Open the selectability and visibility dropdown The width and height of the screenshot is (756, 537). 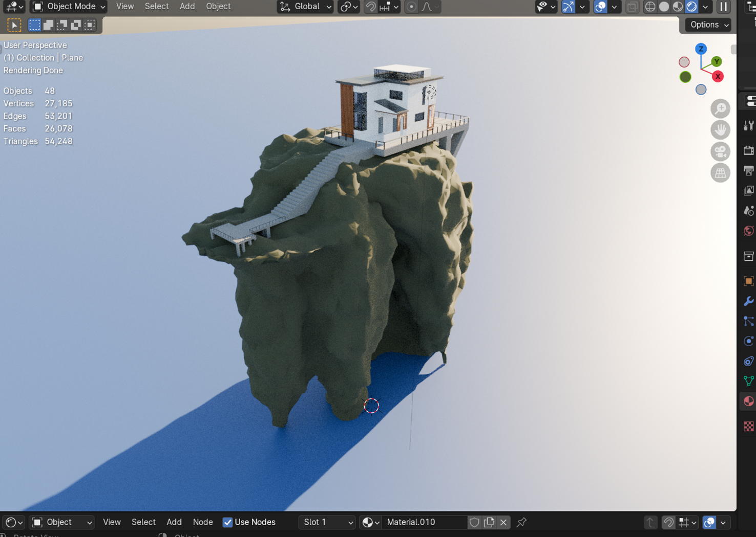[x=545, y=7]
